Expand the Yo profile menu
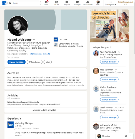The height and width of the screenshot is (139, 135). (x=98, y=3)
